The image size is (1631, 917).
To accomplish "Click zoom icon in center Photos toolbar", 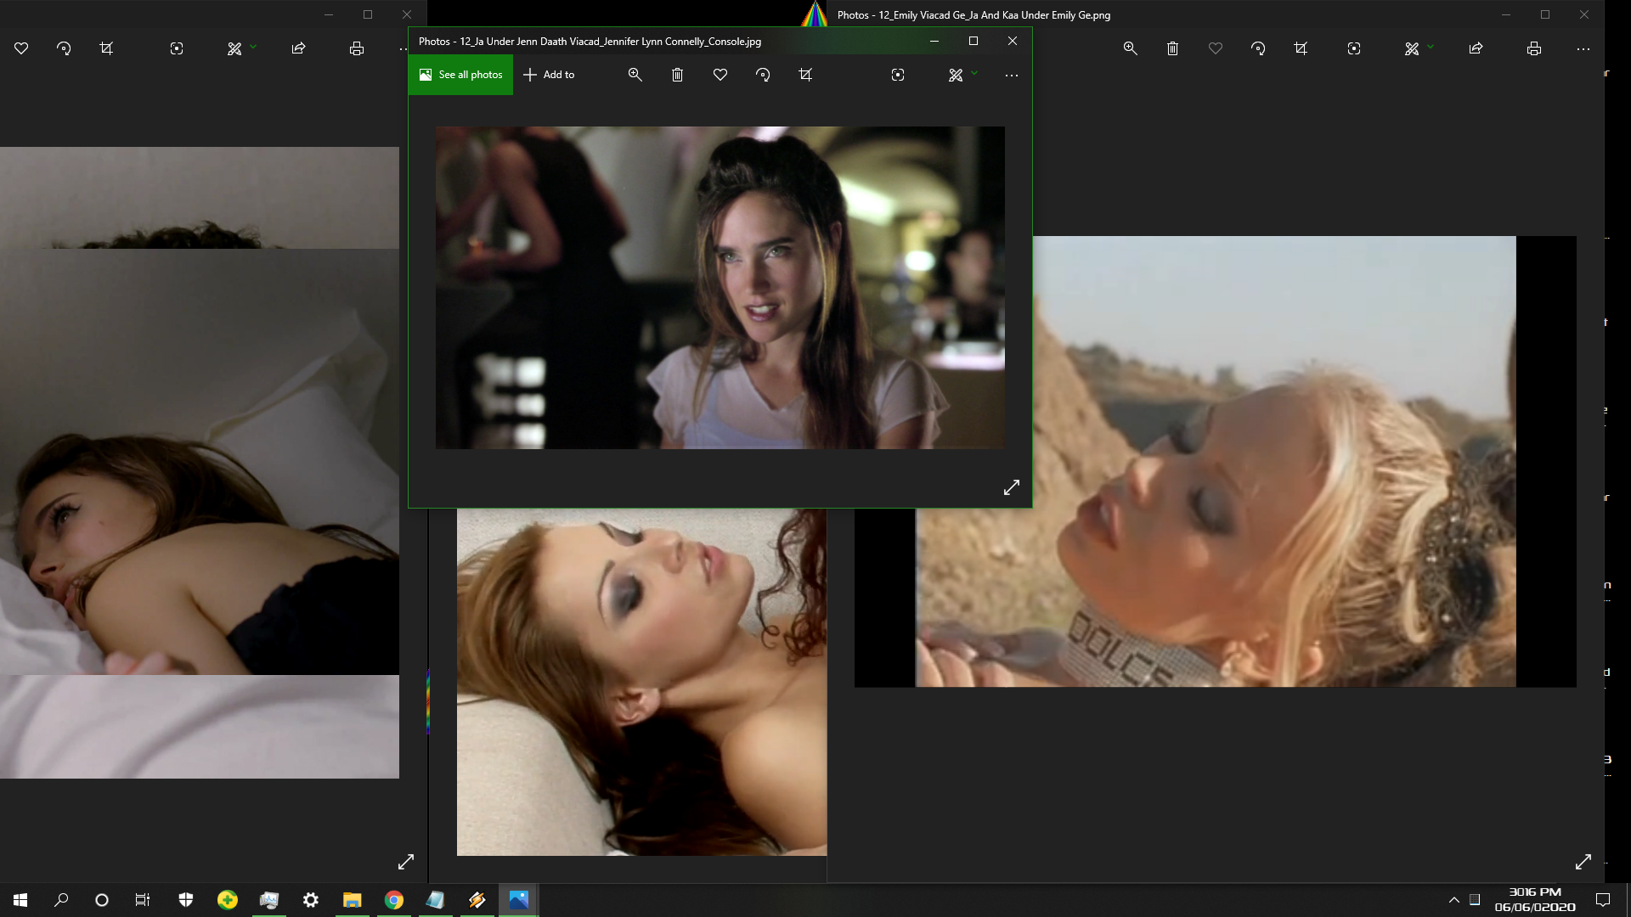I will [635, 75].
